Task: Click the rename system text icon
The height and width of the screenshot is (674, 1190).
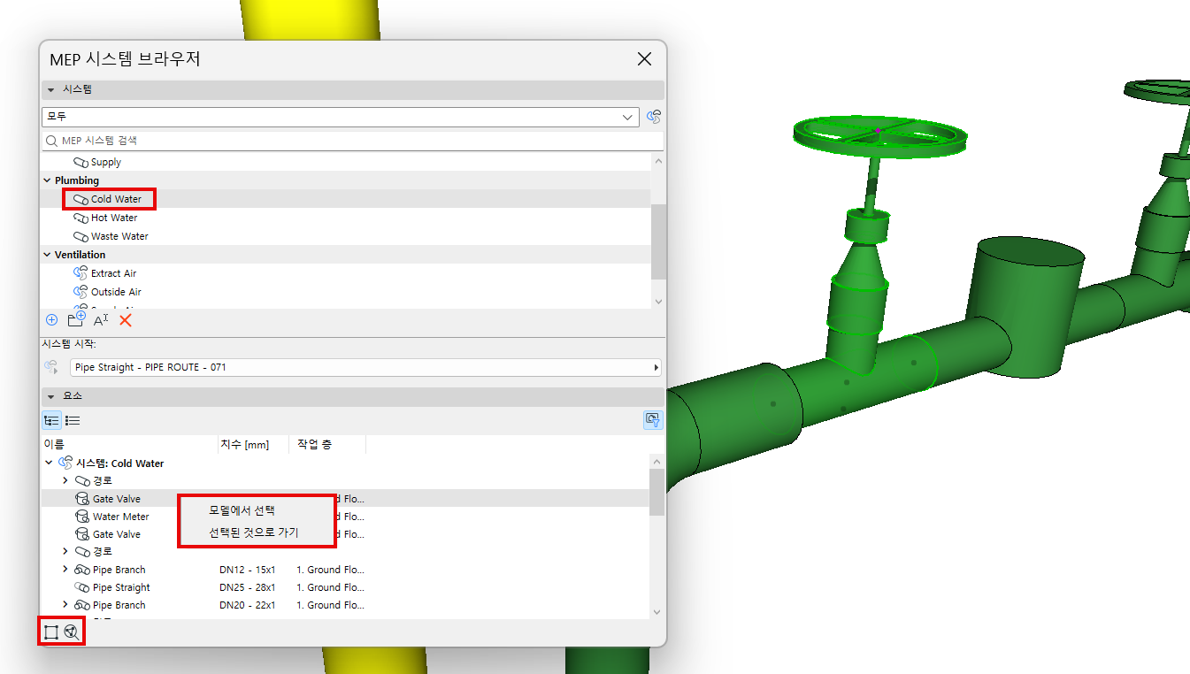Action: click(x=101, y=320)
